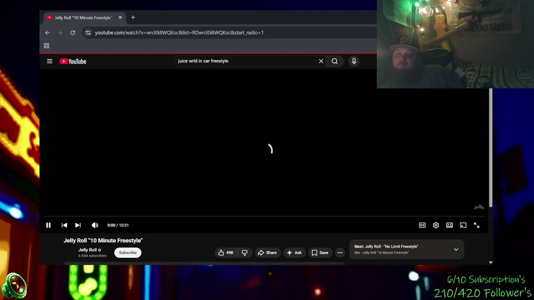
Task: Mute the video volume
Action: 95,225
